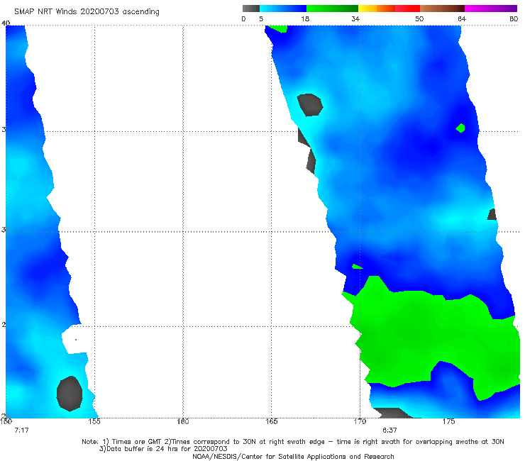Click the small gray triangle on right swath edge

coord(492,215)
